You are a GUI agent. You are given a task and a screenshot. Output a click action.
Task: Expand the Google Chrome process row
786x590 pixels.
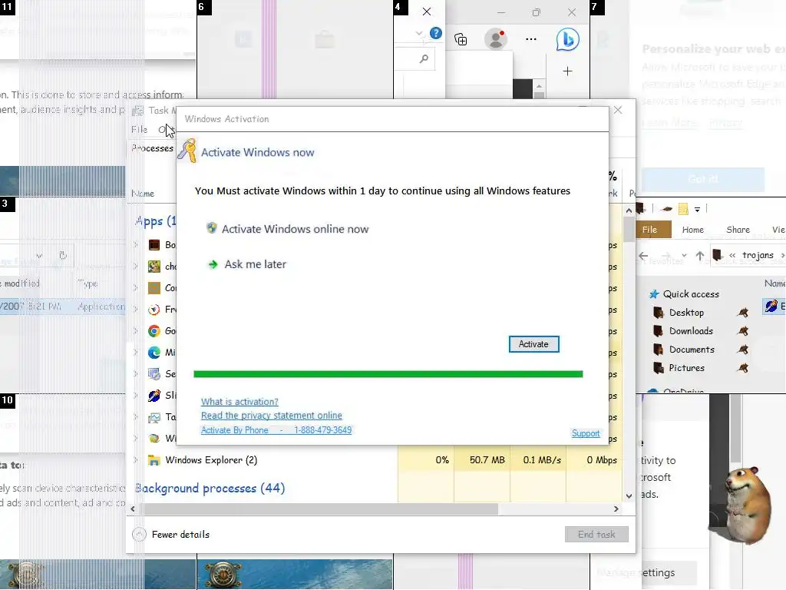136,330
